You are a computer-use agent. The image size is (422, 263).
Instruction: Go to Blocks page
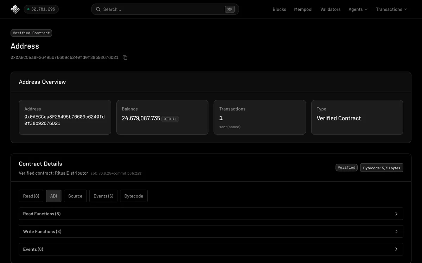(x=279, y=9)
